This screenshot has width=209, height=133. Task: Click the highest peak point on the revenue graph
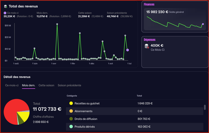tap(57, 24)
